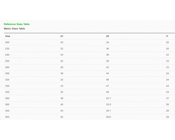Select the size 320 row
The width and height of the screenshot is (175, 140).
(90, 80)
